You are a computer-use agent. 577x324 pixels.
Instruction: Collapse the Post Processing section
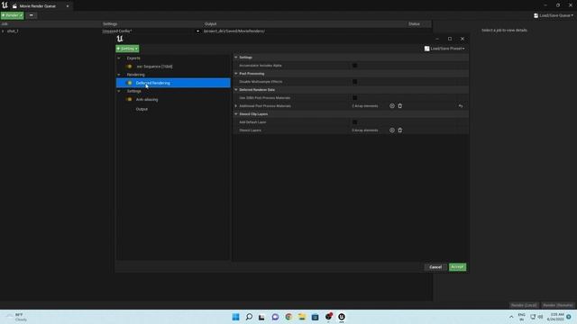236,74
